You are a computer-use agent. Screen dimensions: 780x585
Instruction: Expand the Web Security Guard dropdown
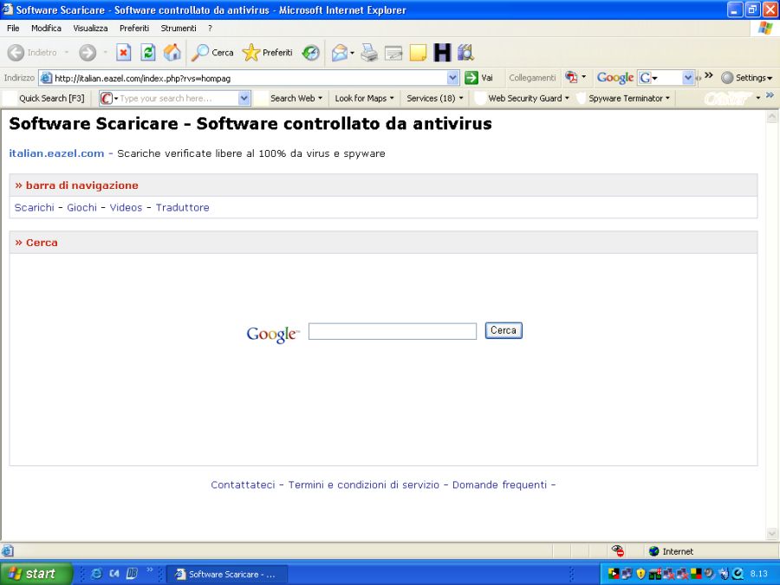point(567,99)
